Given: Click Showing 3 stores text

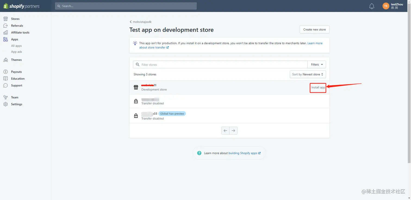Looking at the screenshot, I should (x=145, y=74).
